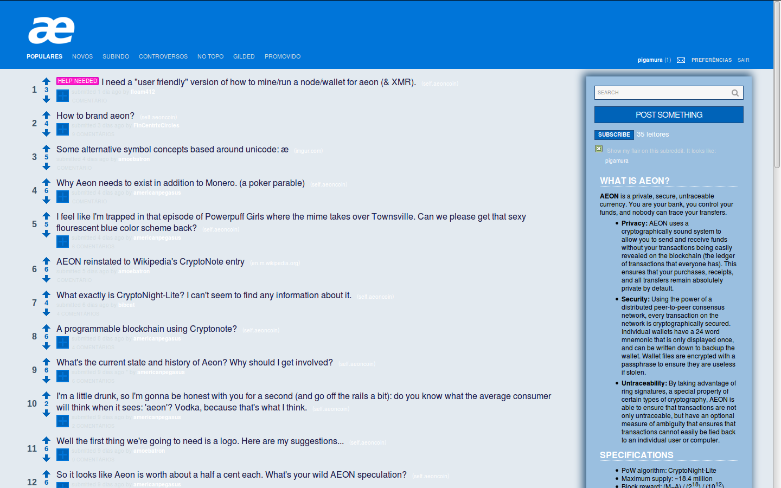Upvote the Wikipedia CryptoNote entry post
This screenshot has height=488, width=781.
coord(47,261)
